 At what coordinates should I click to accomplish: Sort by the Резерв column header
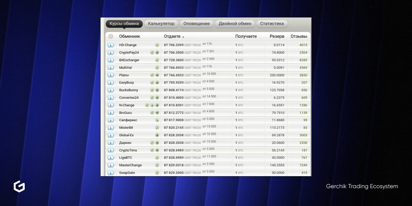(x=277, y=36)
